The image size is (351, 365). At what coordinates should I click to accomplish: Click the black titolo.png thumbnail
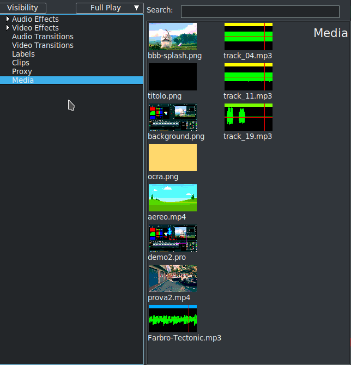[x=172, y=77]
